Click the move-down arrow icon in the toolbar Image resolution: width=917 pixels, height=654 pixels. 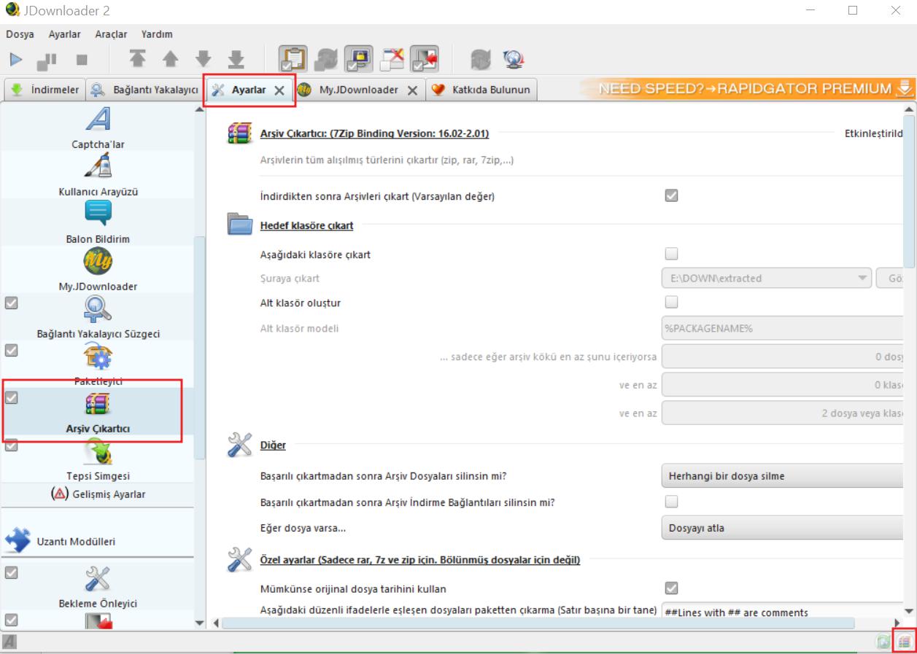[204, 60]
